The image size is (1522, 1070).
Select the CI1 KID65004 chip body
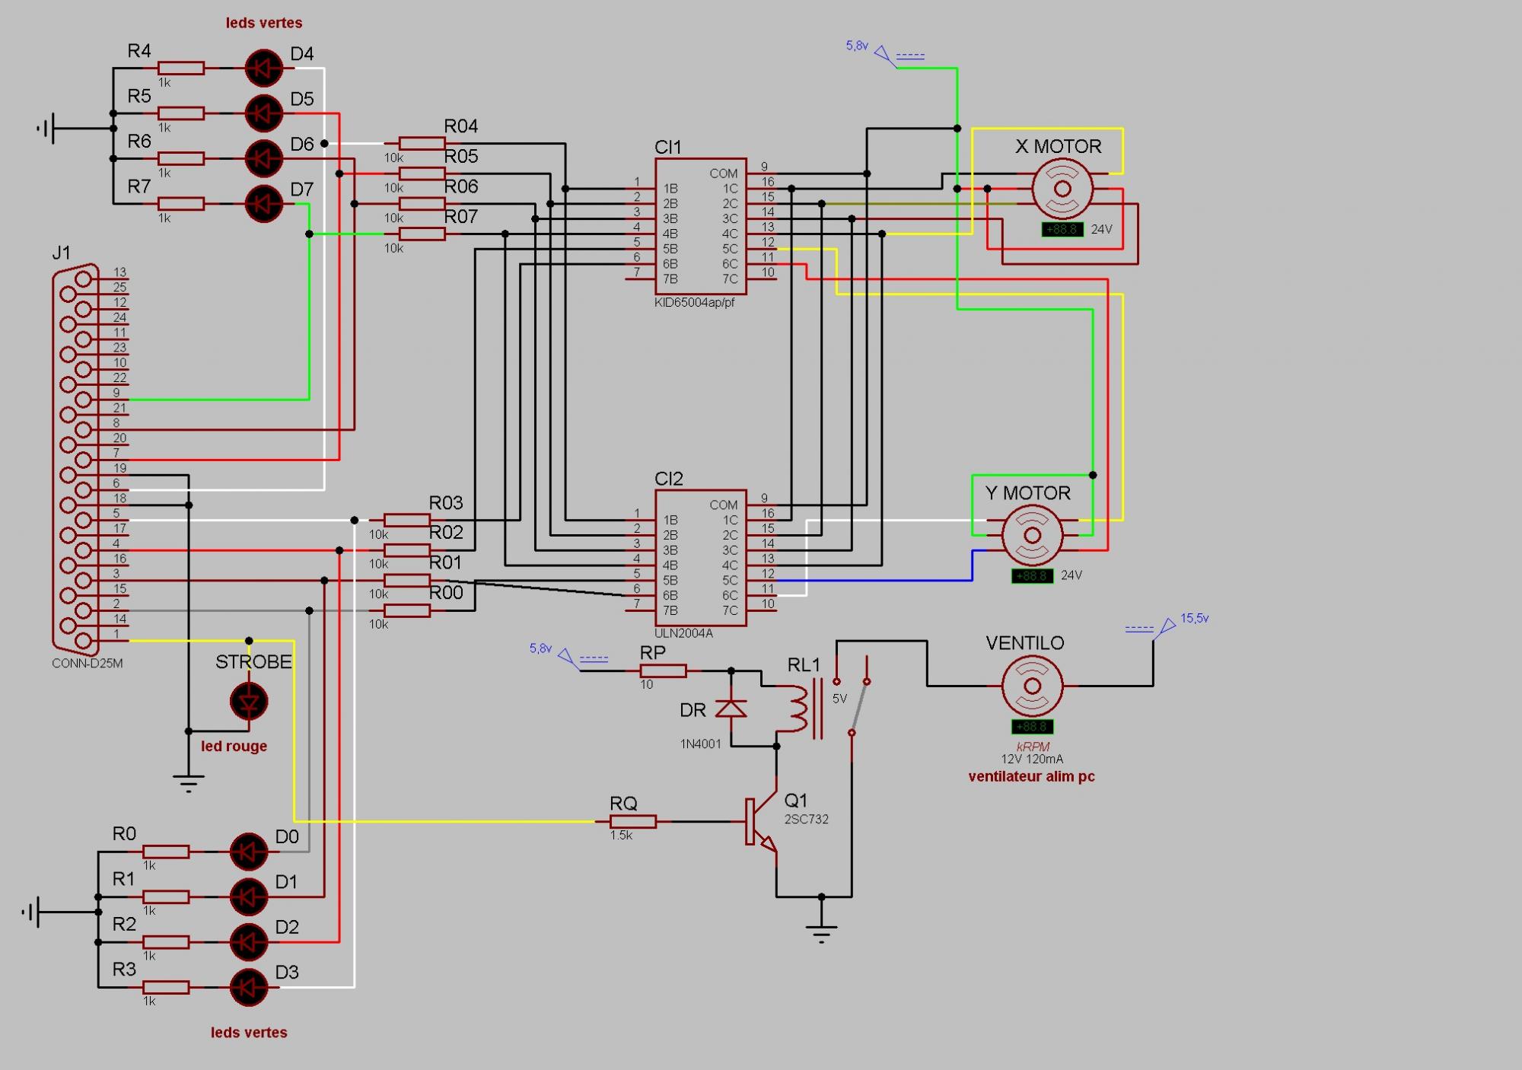[700, 227]
